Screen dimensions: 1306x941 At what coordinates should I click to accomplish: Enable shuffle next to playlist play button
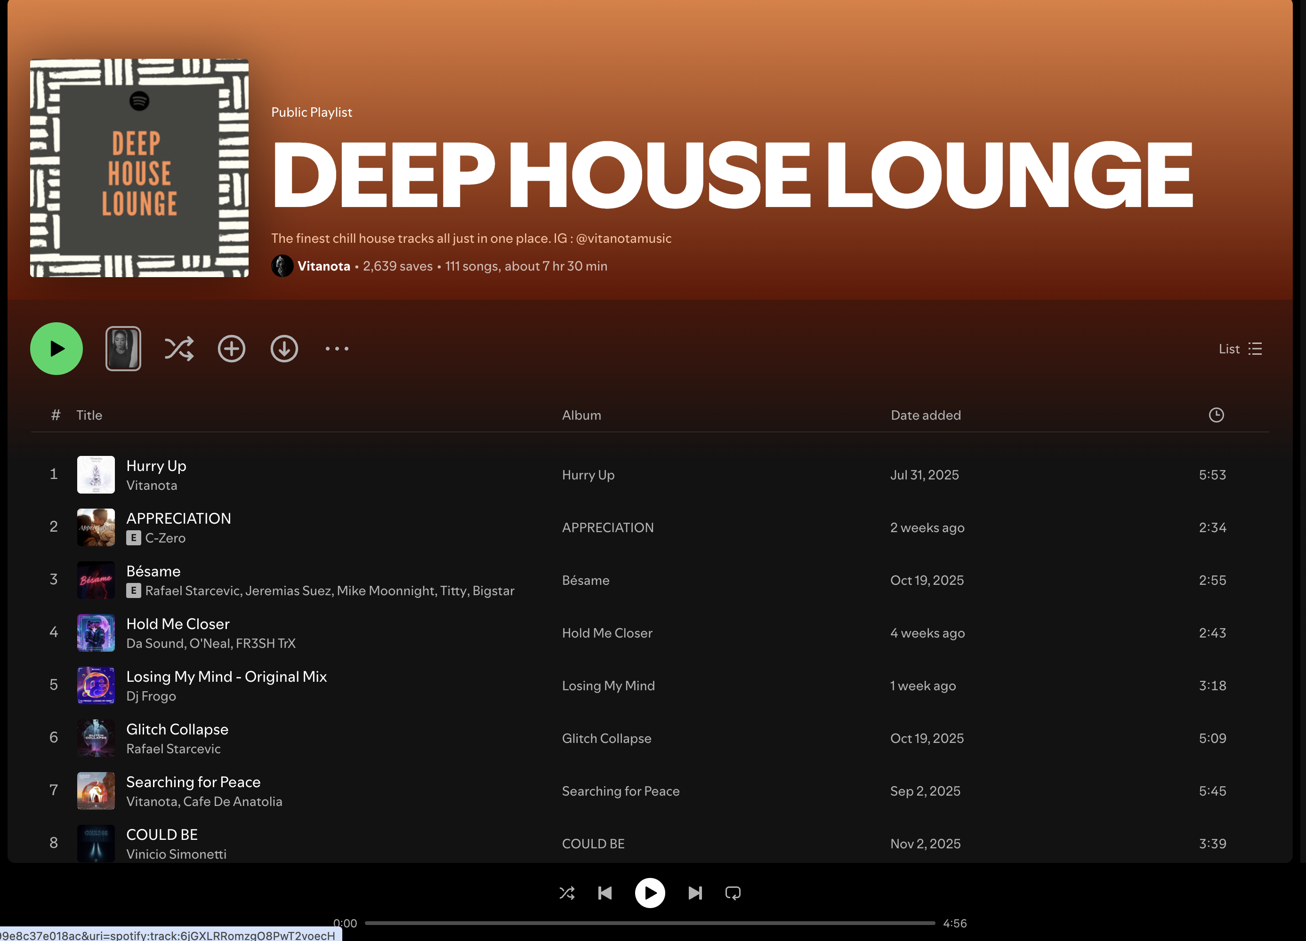pos(179,349)
